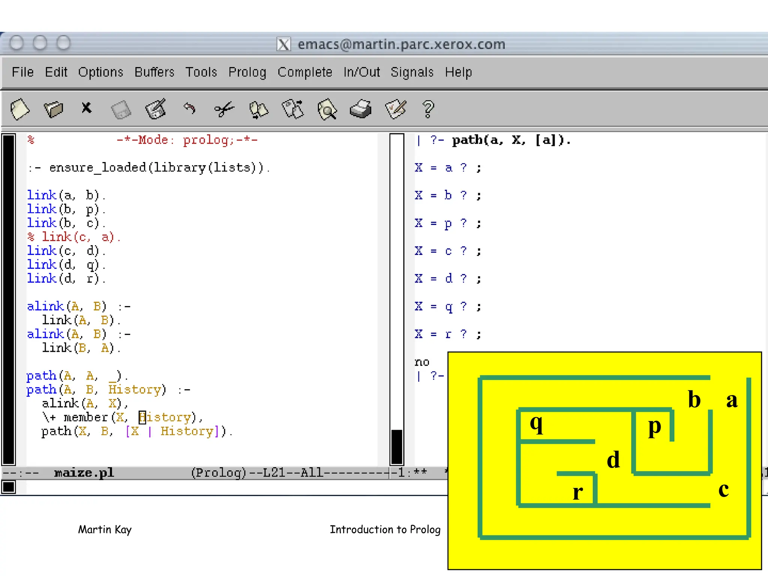Open the In/Out menu

(x=361, y=72)
